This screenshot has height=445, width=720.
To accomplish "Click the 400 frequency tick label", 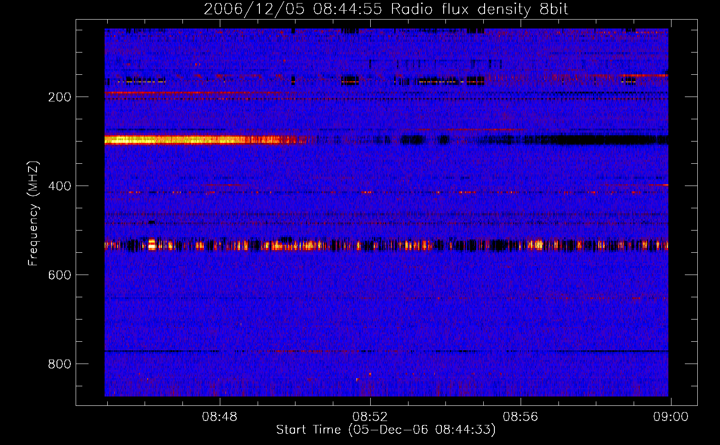I will tap(60, 186).
